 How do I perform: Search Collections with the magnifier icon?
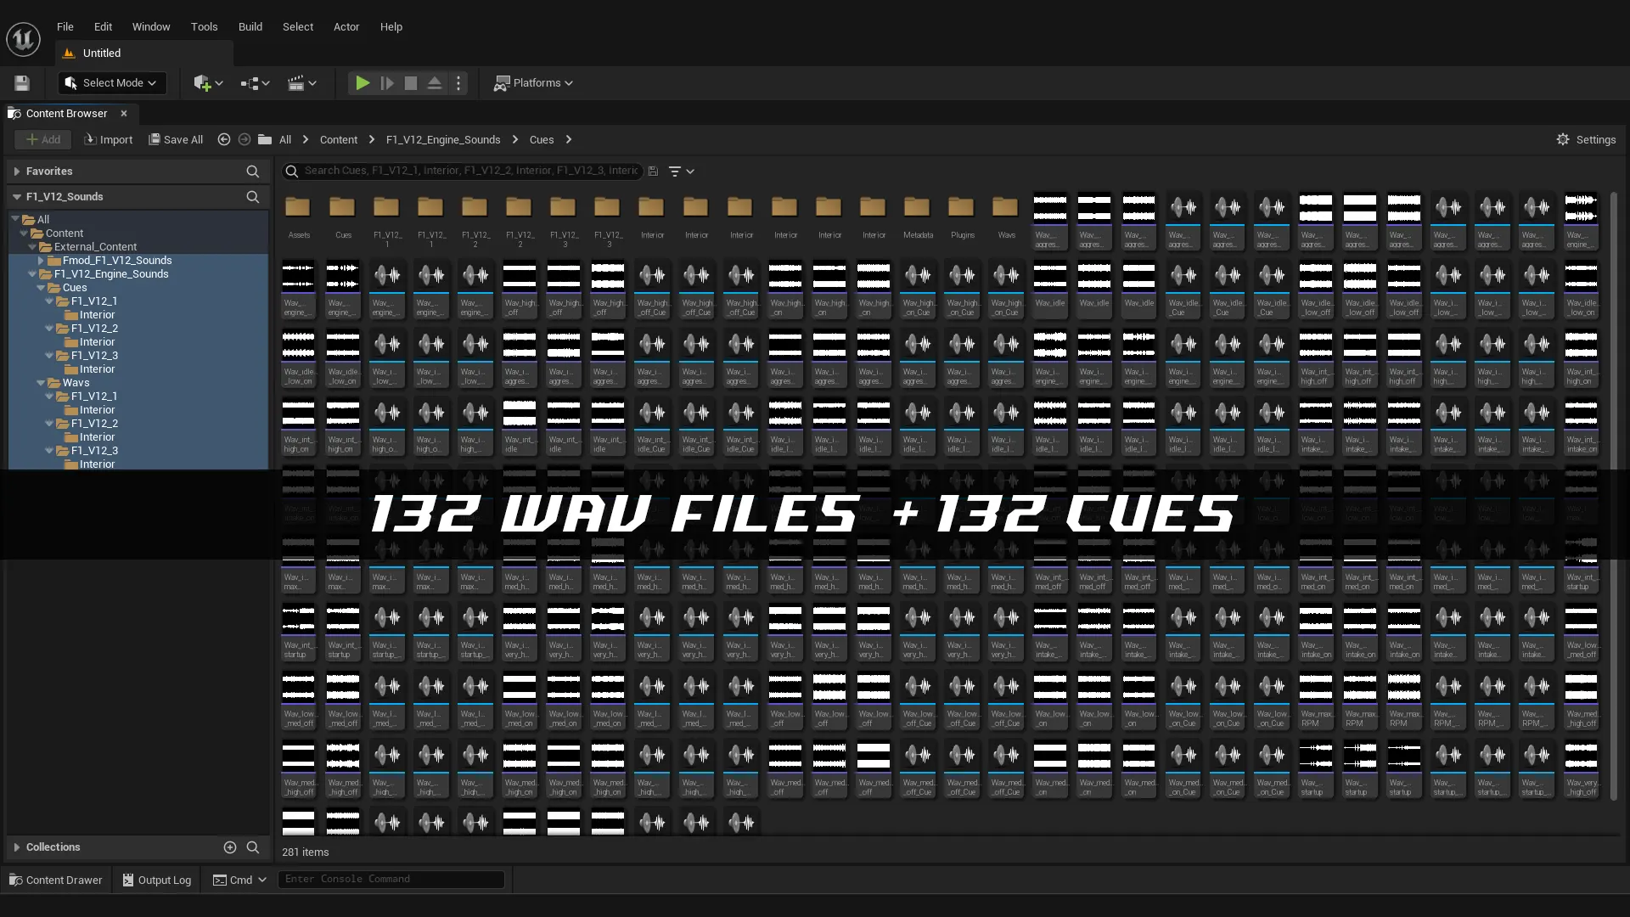click(x=253, y=847)
